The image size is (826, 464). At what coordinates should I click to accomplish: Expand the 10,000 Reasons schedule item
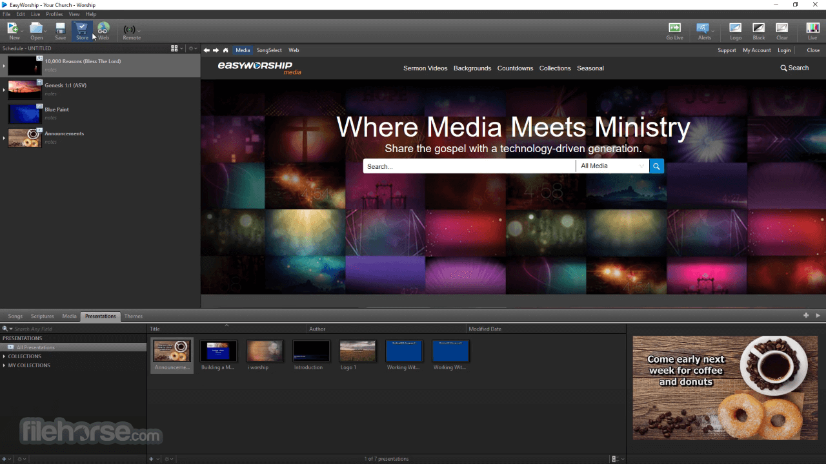(4, 66)
